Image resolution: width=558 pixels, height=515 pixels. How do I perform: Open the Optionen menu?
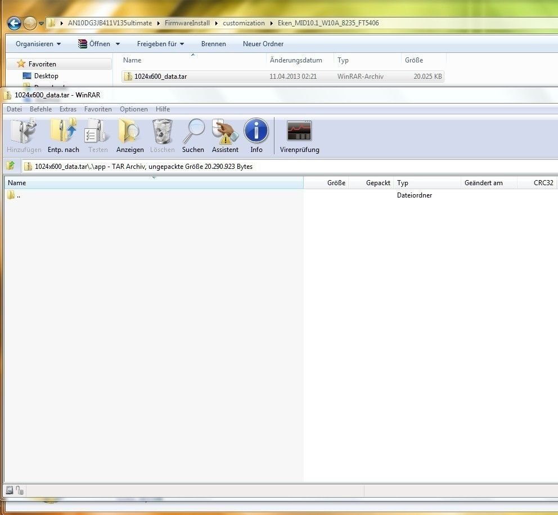click(133, 109)
